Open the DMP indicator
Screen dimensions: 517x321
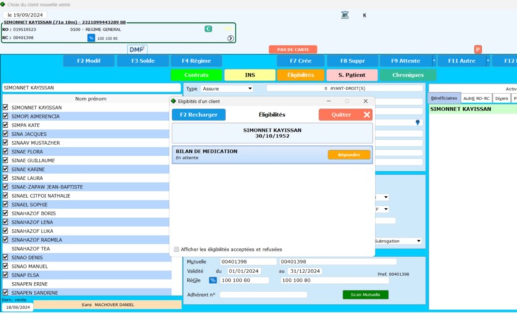(137, 49)
